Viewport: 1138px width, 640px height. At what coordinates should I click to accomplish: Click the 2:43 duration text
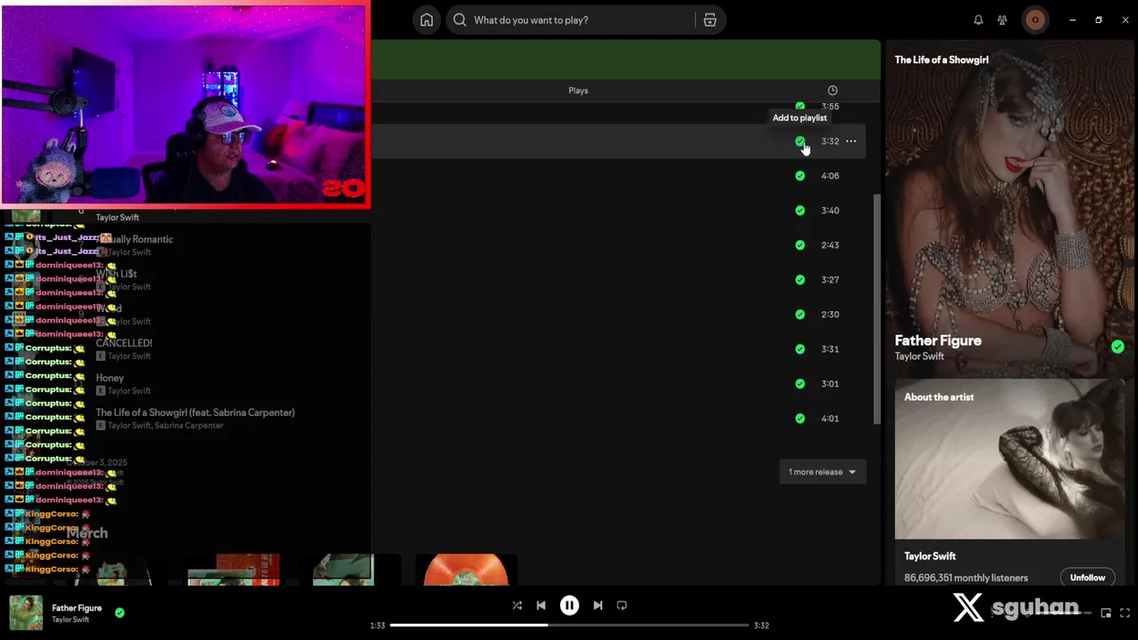829,245
